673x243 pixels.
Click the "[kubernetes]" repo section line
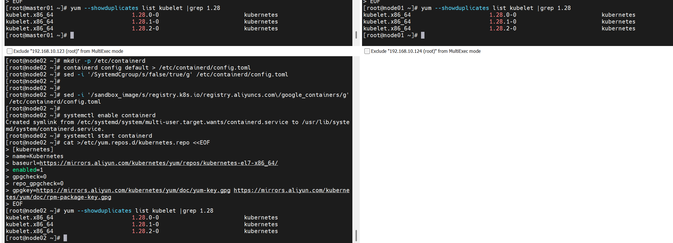[x=33, y=149]
